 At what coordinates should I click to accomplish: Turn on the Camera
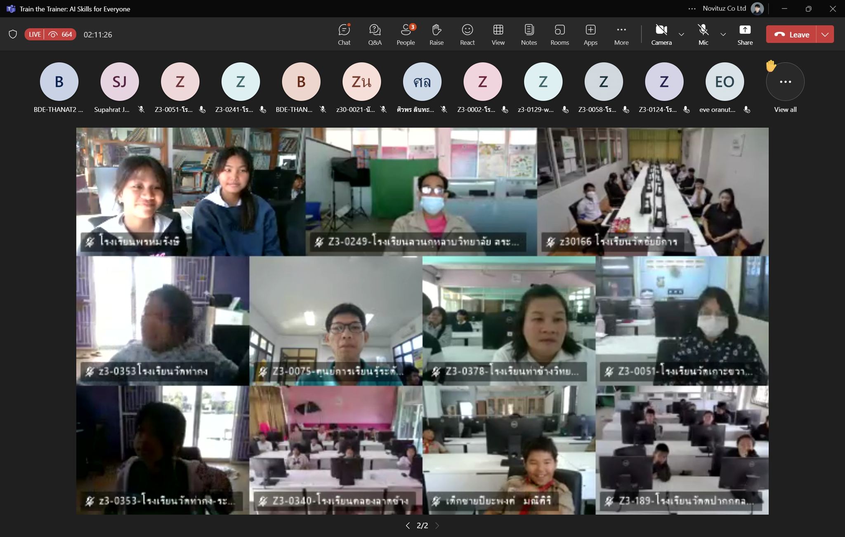click(x=661, y=34)
